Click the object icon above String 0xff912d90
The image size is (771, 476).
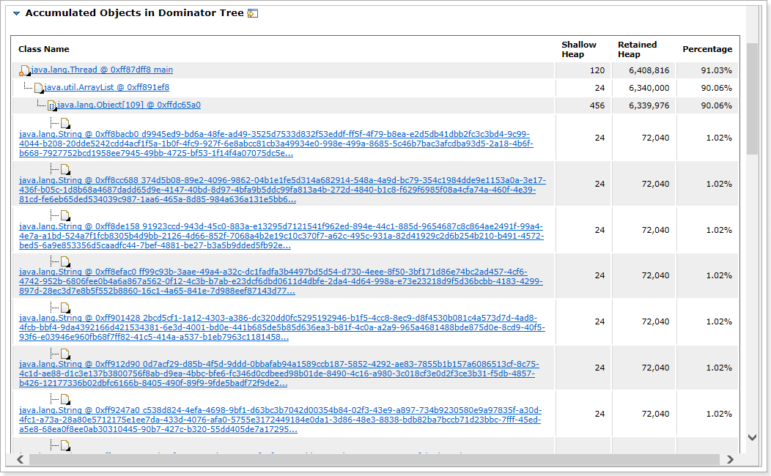pos(65,354)
